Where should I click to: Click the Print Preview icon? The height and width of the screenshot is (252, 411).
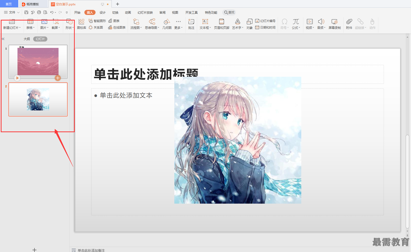(45, 12)
